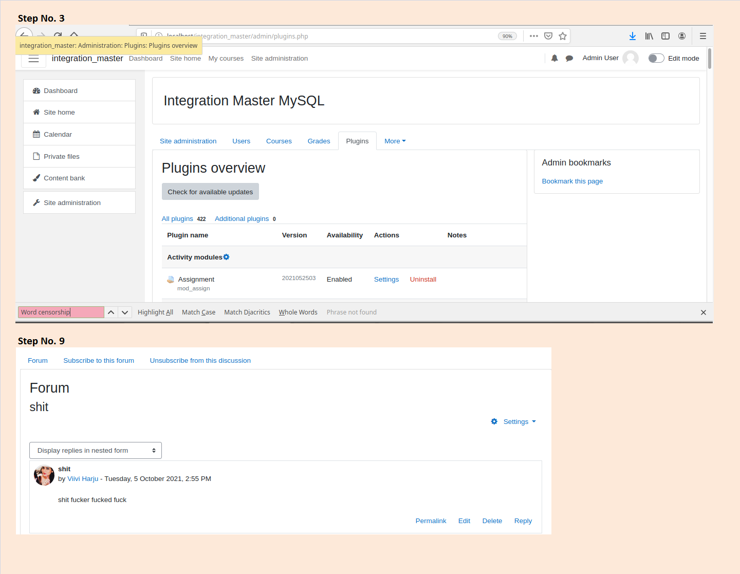Click the Forum link above the discussion
The image size is (740, 574).
(38, 360)
